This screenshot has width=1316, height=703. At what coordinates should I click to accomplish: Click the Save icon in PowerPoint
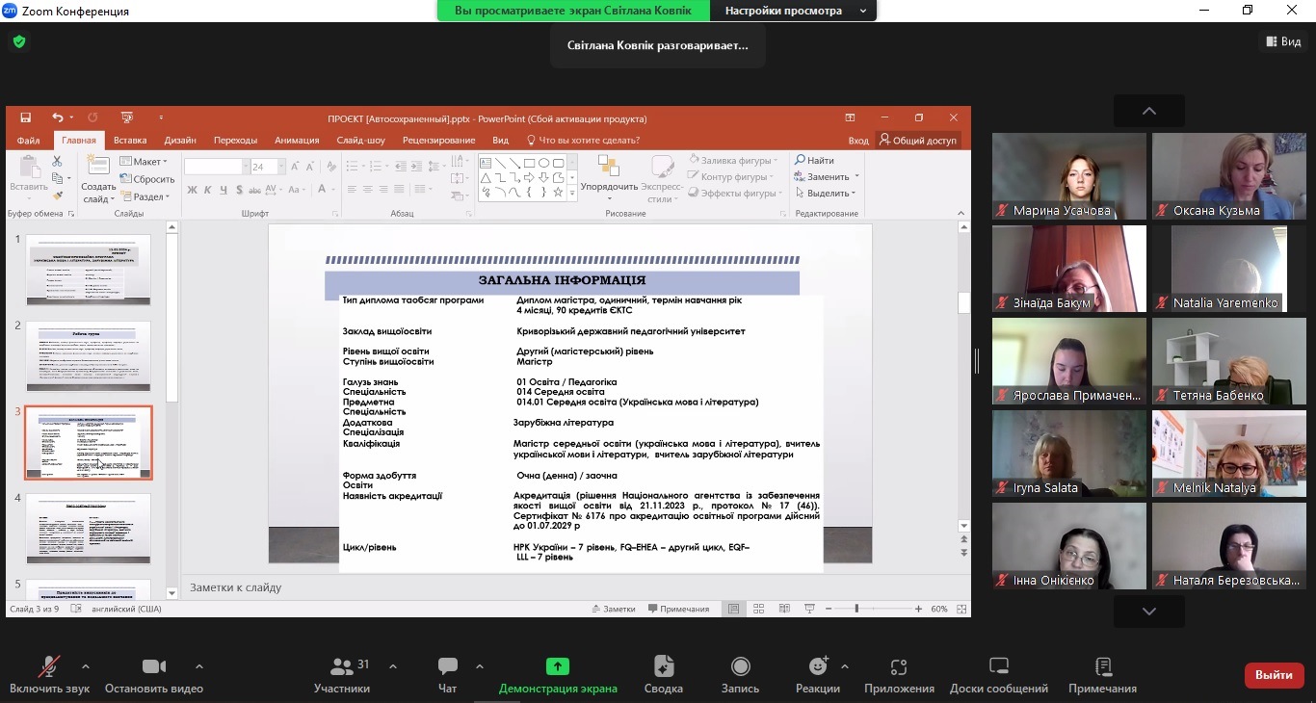point(25,117)
